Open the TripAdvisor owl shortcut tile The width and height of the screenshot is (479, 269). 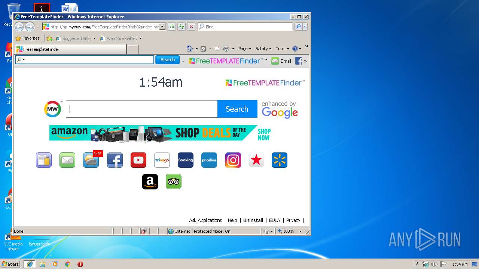tap(174, 182)
